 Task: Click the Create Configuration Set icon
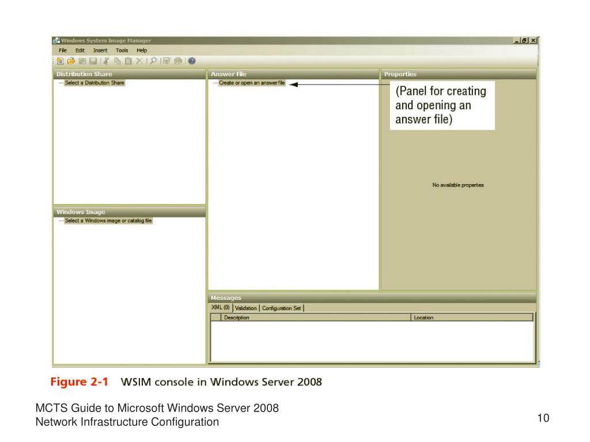tap(179, 61)
